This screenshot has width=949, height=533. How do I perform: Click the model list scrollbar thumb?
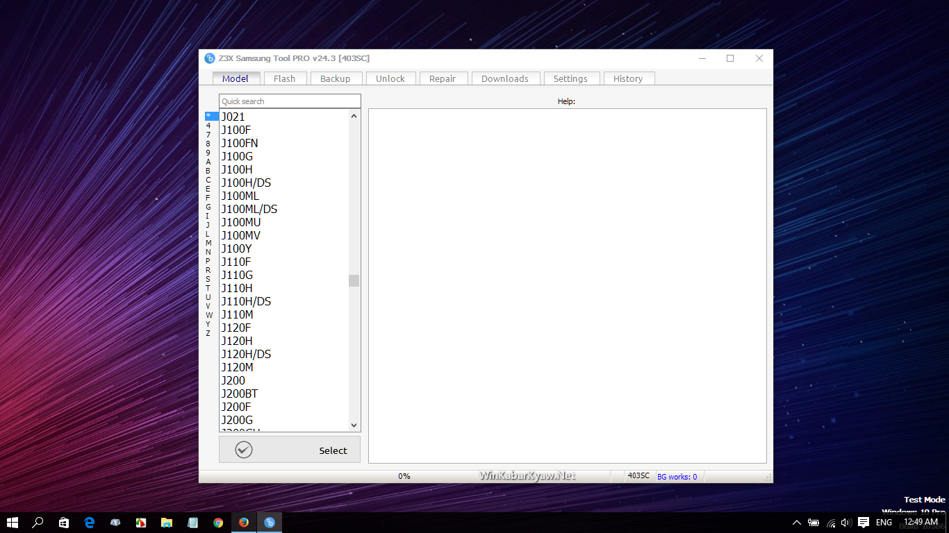(354, 280)
